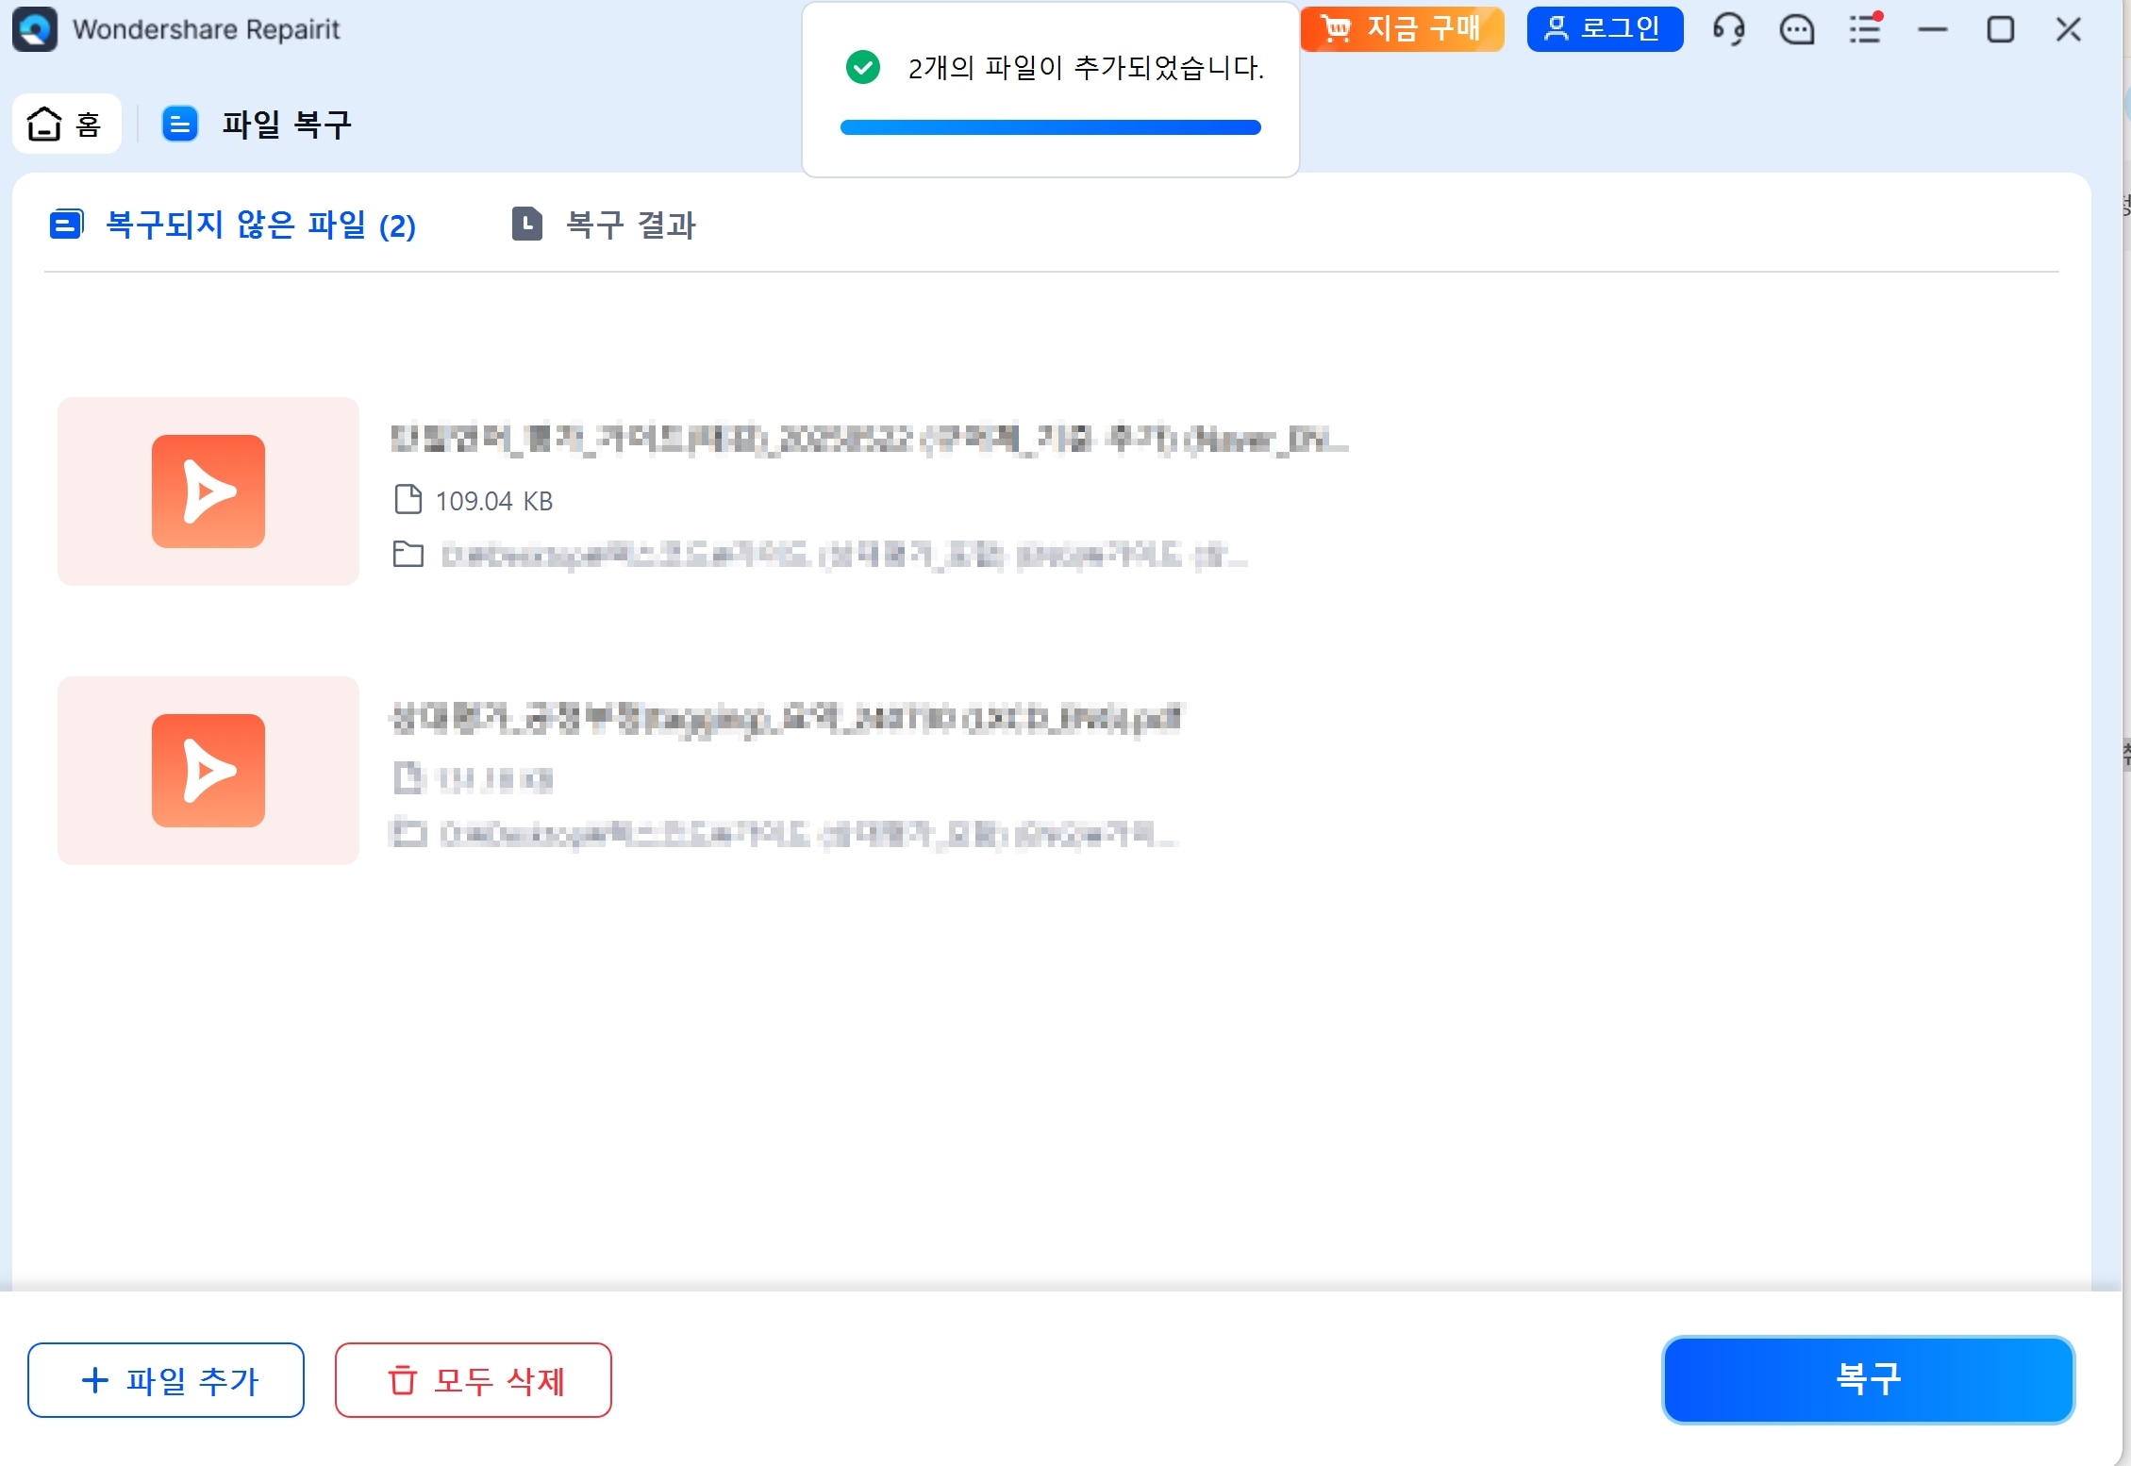2131x1466 pixels.
Task: Click the Wondershare Repairit logo icon
Action: [35, 29]
